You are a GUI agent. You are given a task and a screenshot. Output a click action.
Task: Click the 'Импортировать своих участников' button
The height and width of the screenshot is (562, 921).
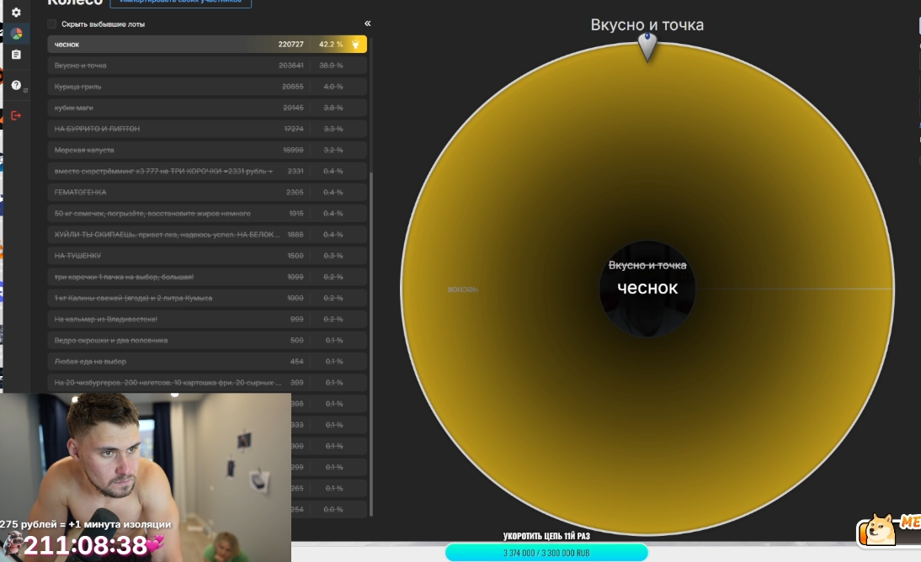click(x=181, y=2)
